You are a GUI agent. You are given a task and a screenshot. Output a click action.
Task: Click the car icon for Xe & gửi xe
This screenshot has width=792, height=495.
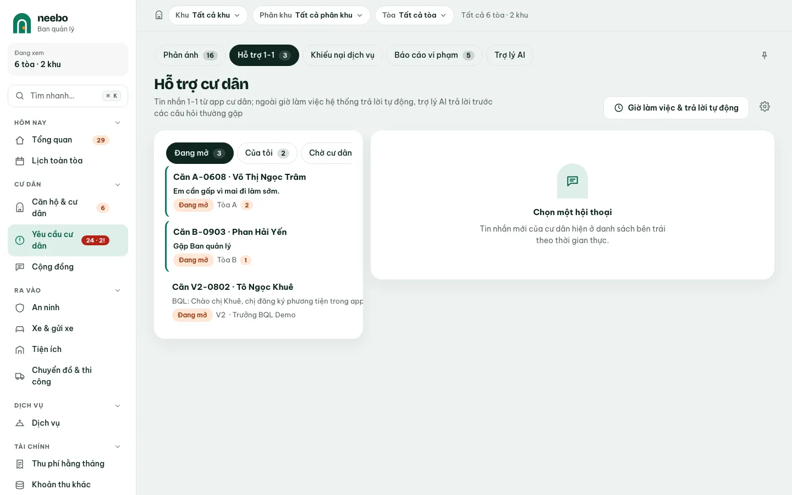(20, 329)
